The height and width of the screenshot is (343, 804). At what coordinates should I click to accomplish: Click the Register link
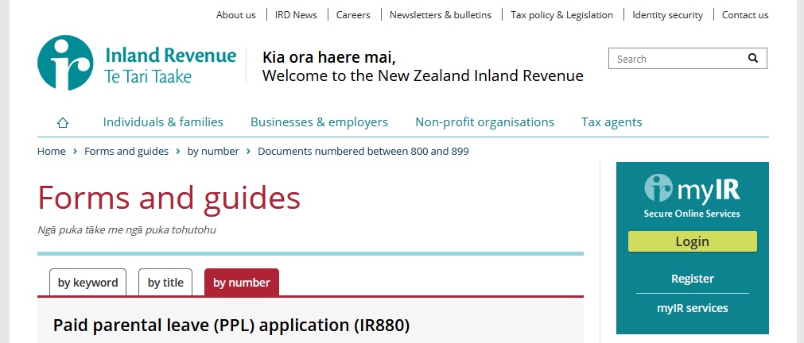coord(692,279)
